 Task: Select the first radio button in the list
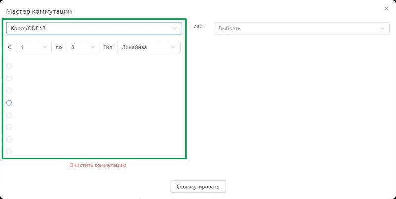tap(9, 66)
